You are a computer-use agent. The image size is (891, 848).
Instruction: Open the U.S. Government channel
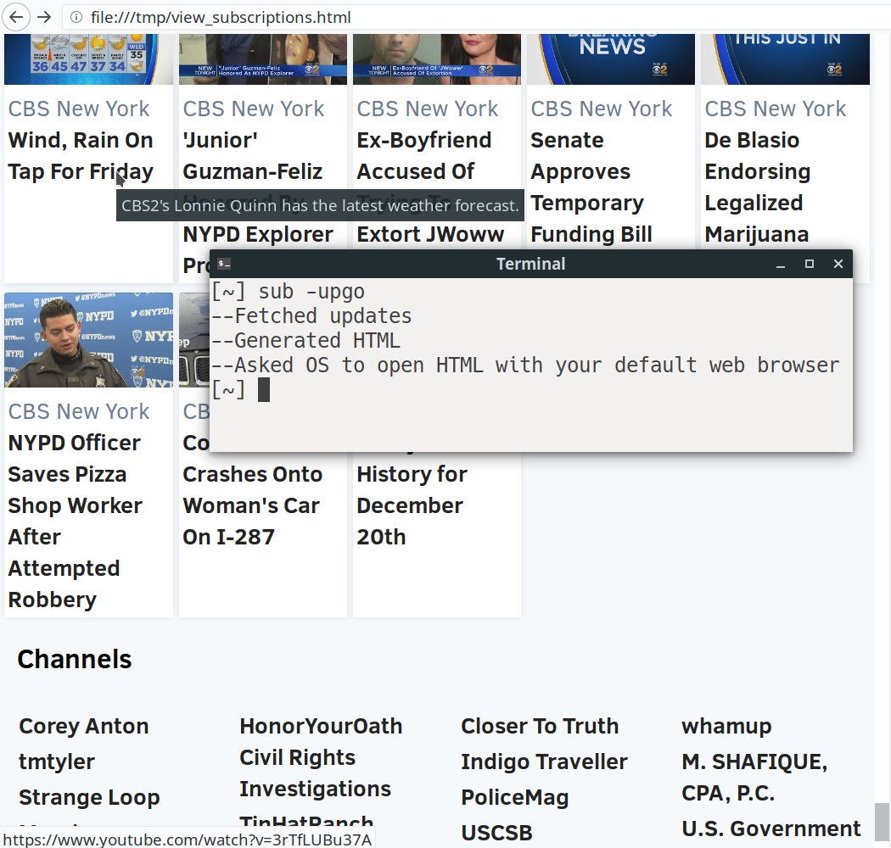click(771, 828)
